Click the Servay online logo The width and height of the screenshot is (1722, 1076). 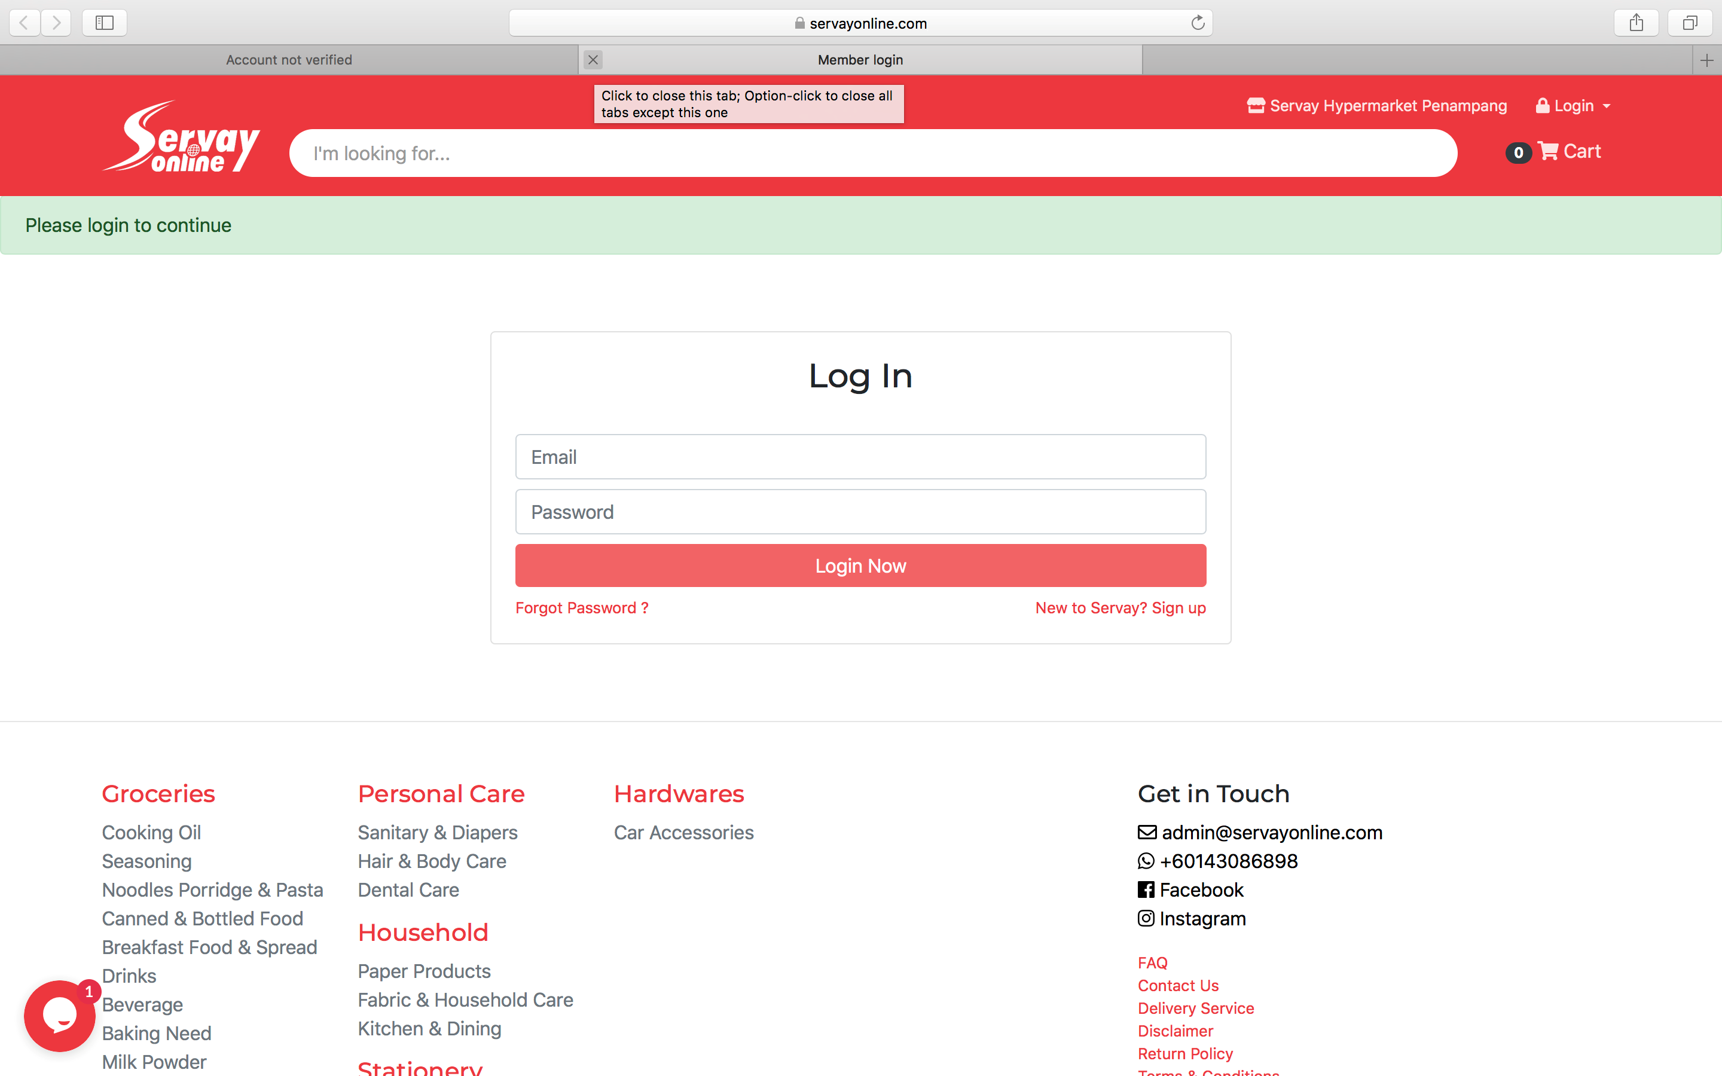point(181,137)
